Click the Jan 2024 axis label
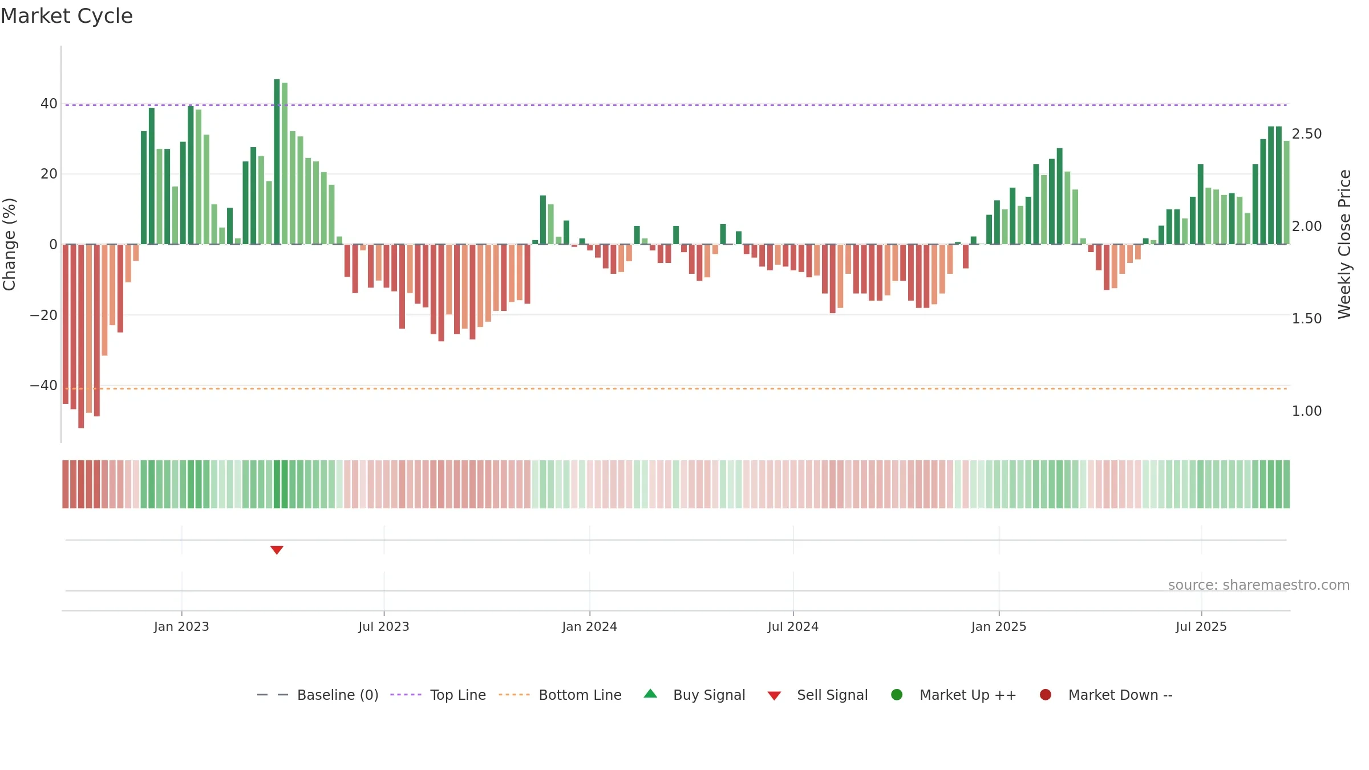Screen dimensions: 1369x770 589,627
